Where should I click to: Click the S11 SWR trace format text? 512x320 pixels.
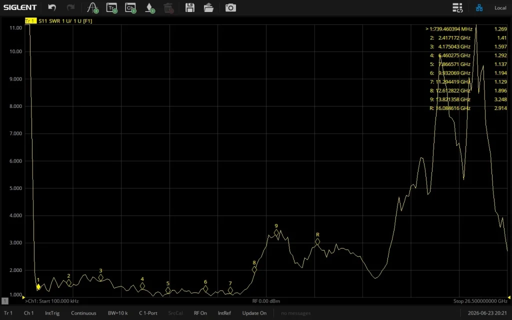point(65,21)
